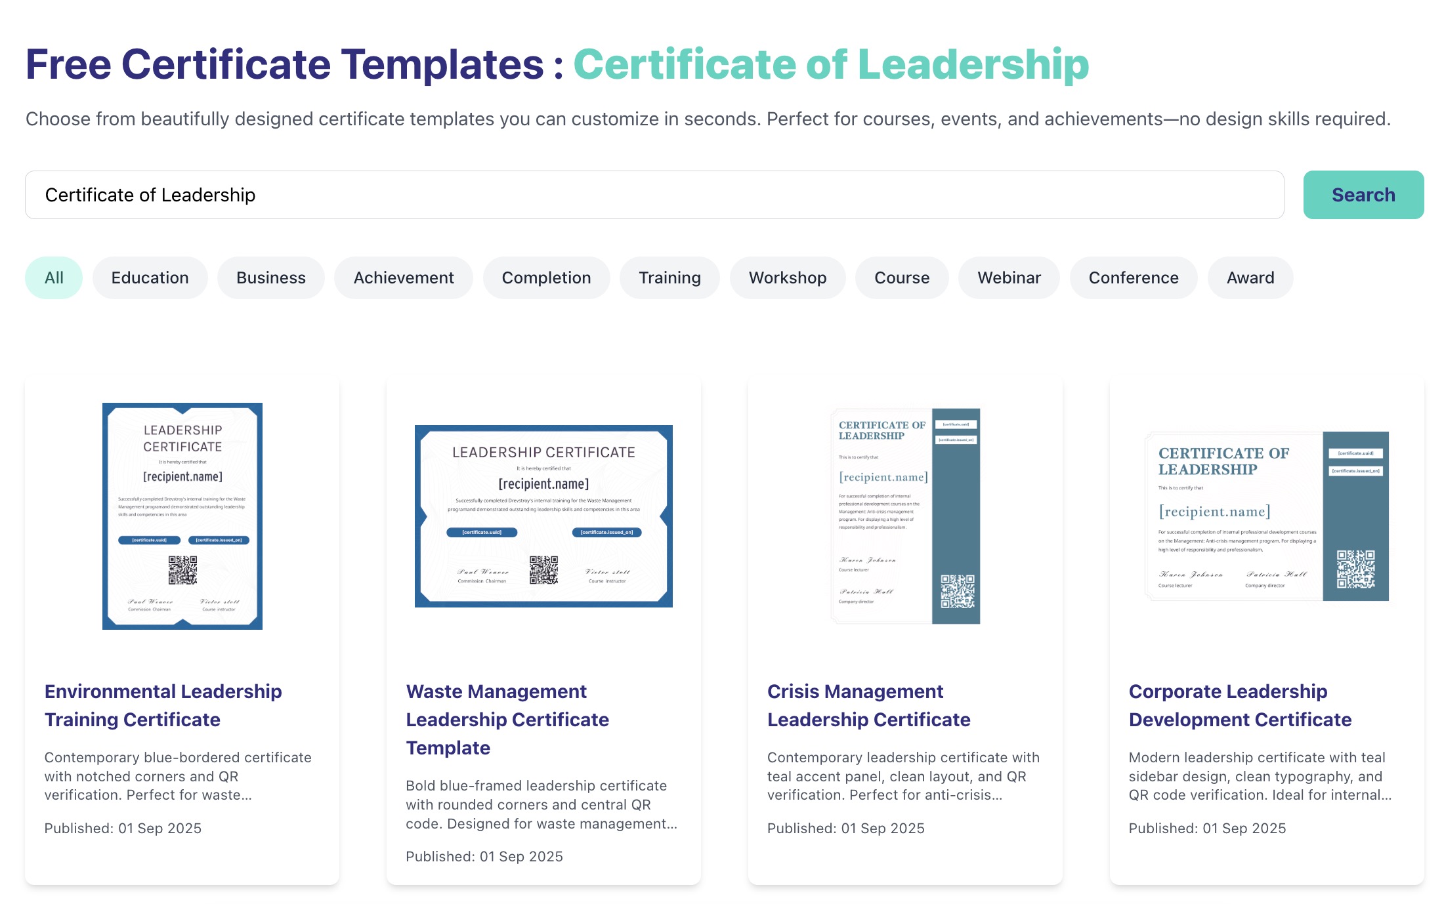Image resolution: width=1444 pixels, height=904 pixels.
Task: Choose the Conference category filter
Action: 1133,277
